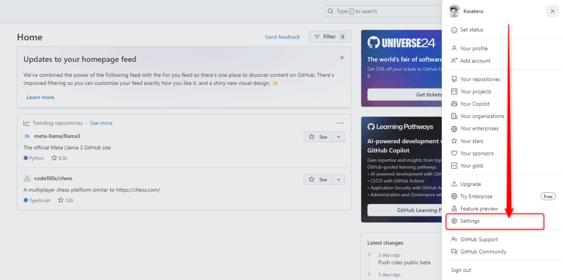Click the Universe24 banner logo

coord(401,43)
